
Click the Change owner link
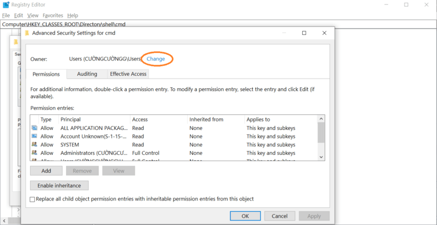[156, 59]
